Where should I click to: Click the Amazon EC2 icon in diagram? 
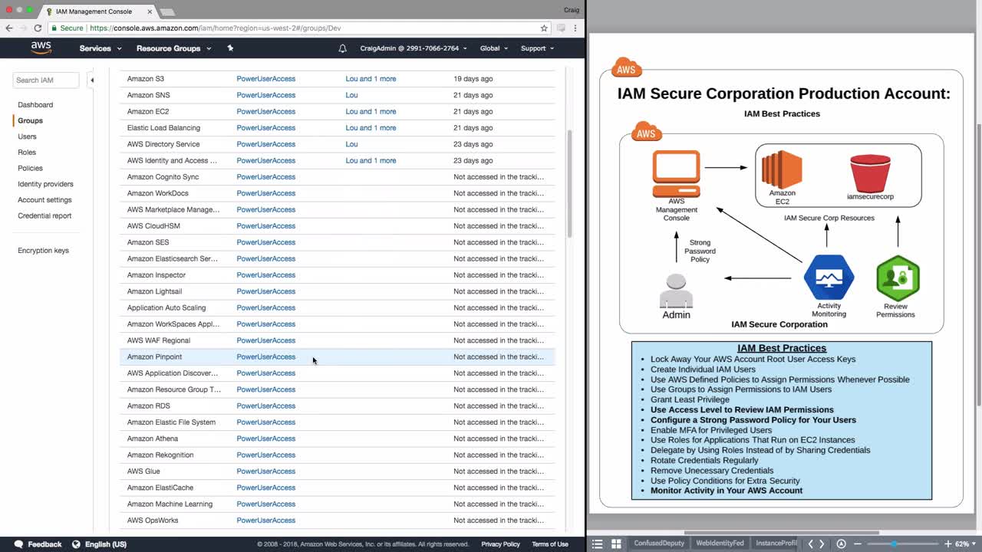(x=782, y=170)
